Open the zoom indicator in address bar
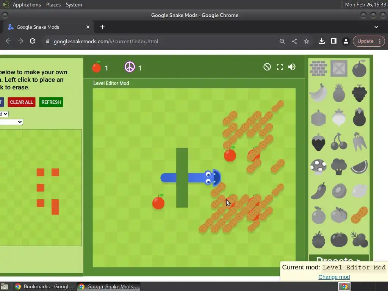This screenshot has width=388, height=291. [282, 41]
